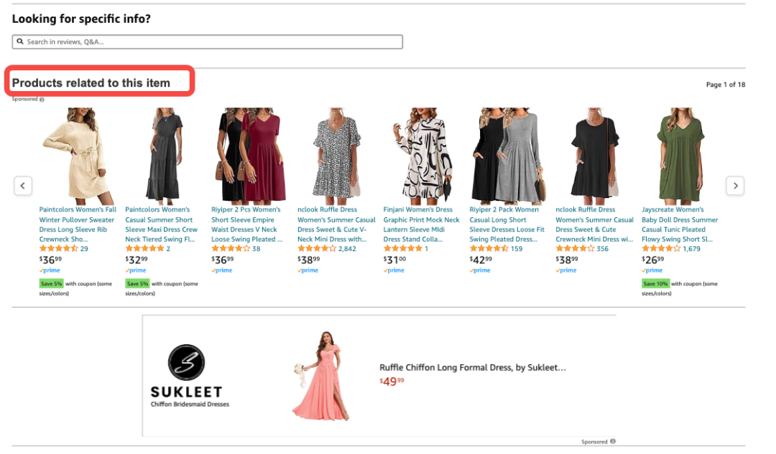The height and width of the screenshot is (454, 776).
Task: Click the 2,842 reviews count
Action: coord(347,249)
